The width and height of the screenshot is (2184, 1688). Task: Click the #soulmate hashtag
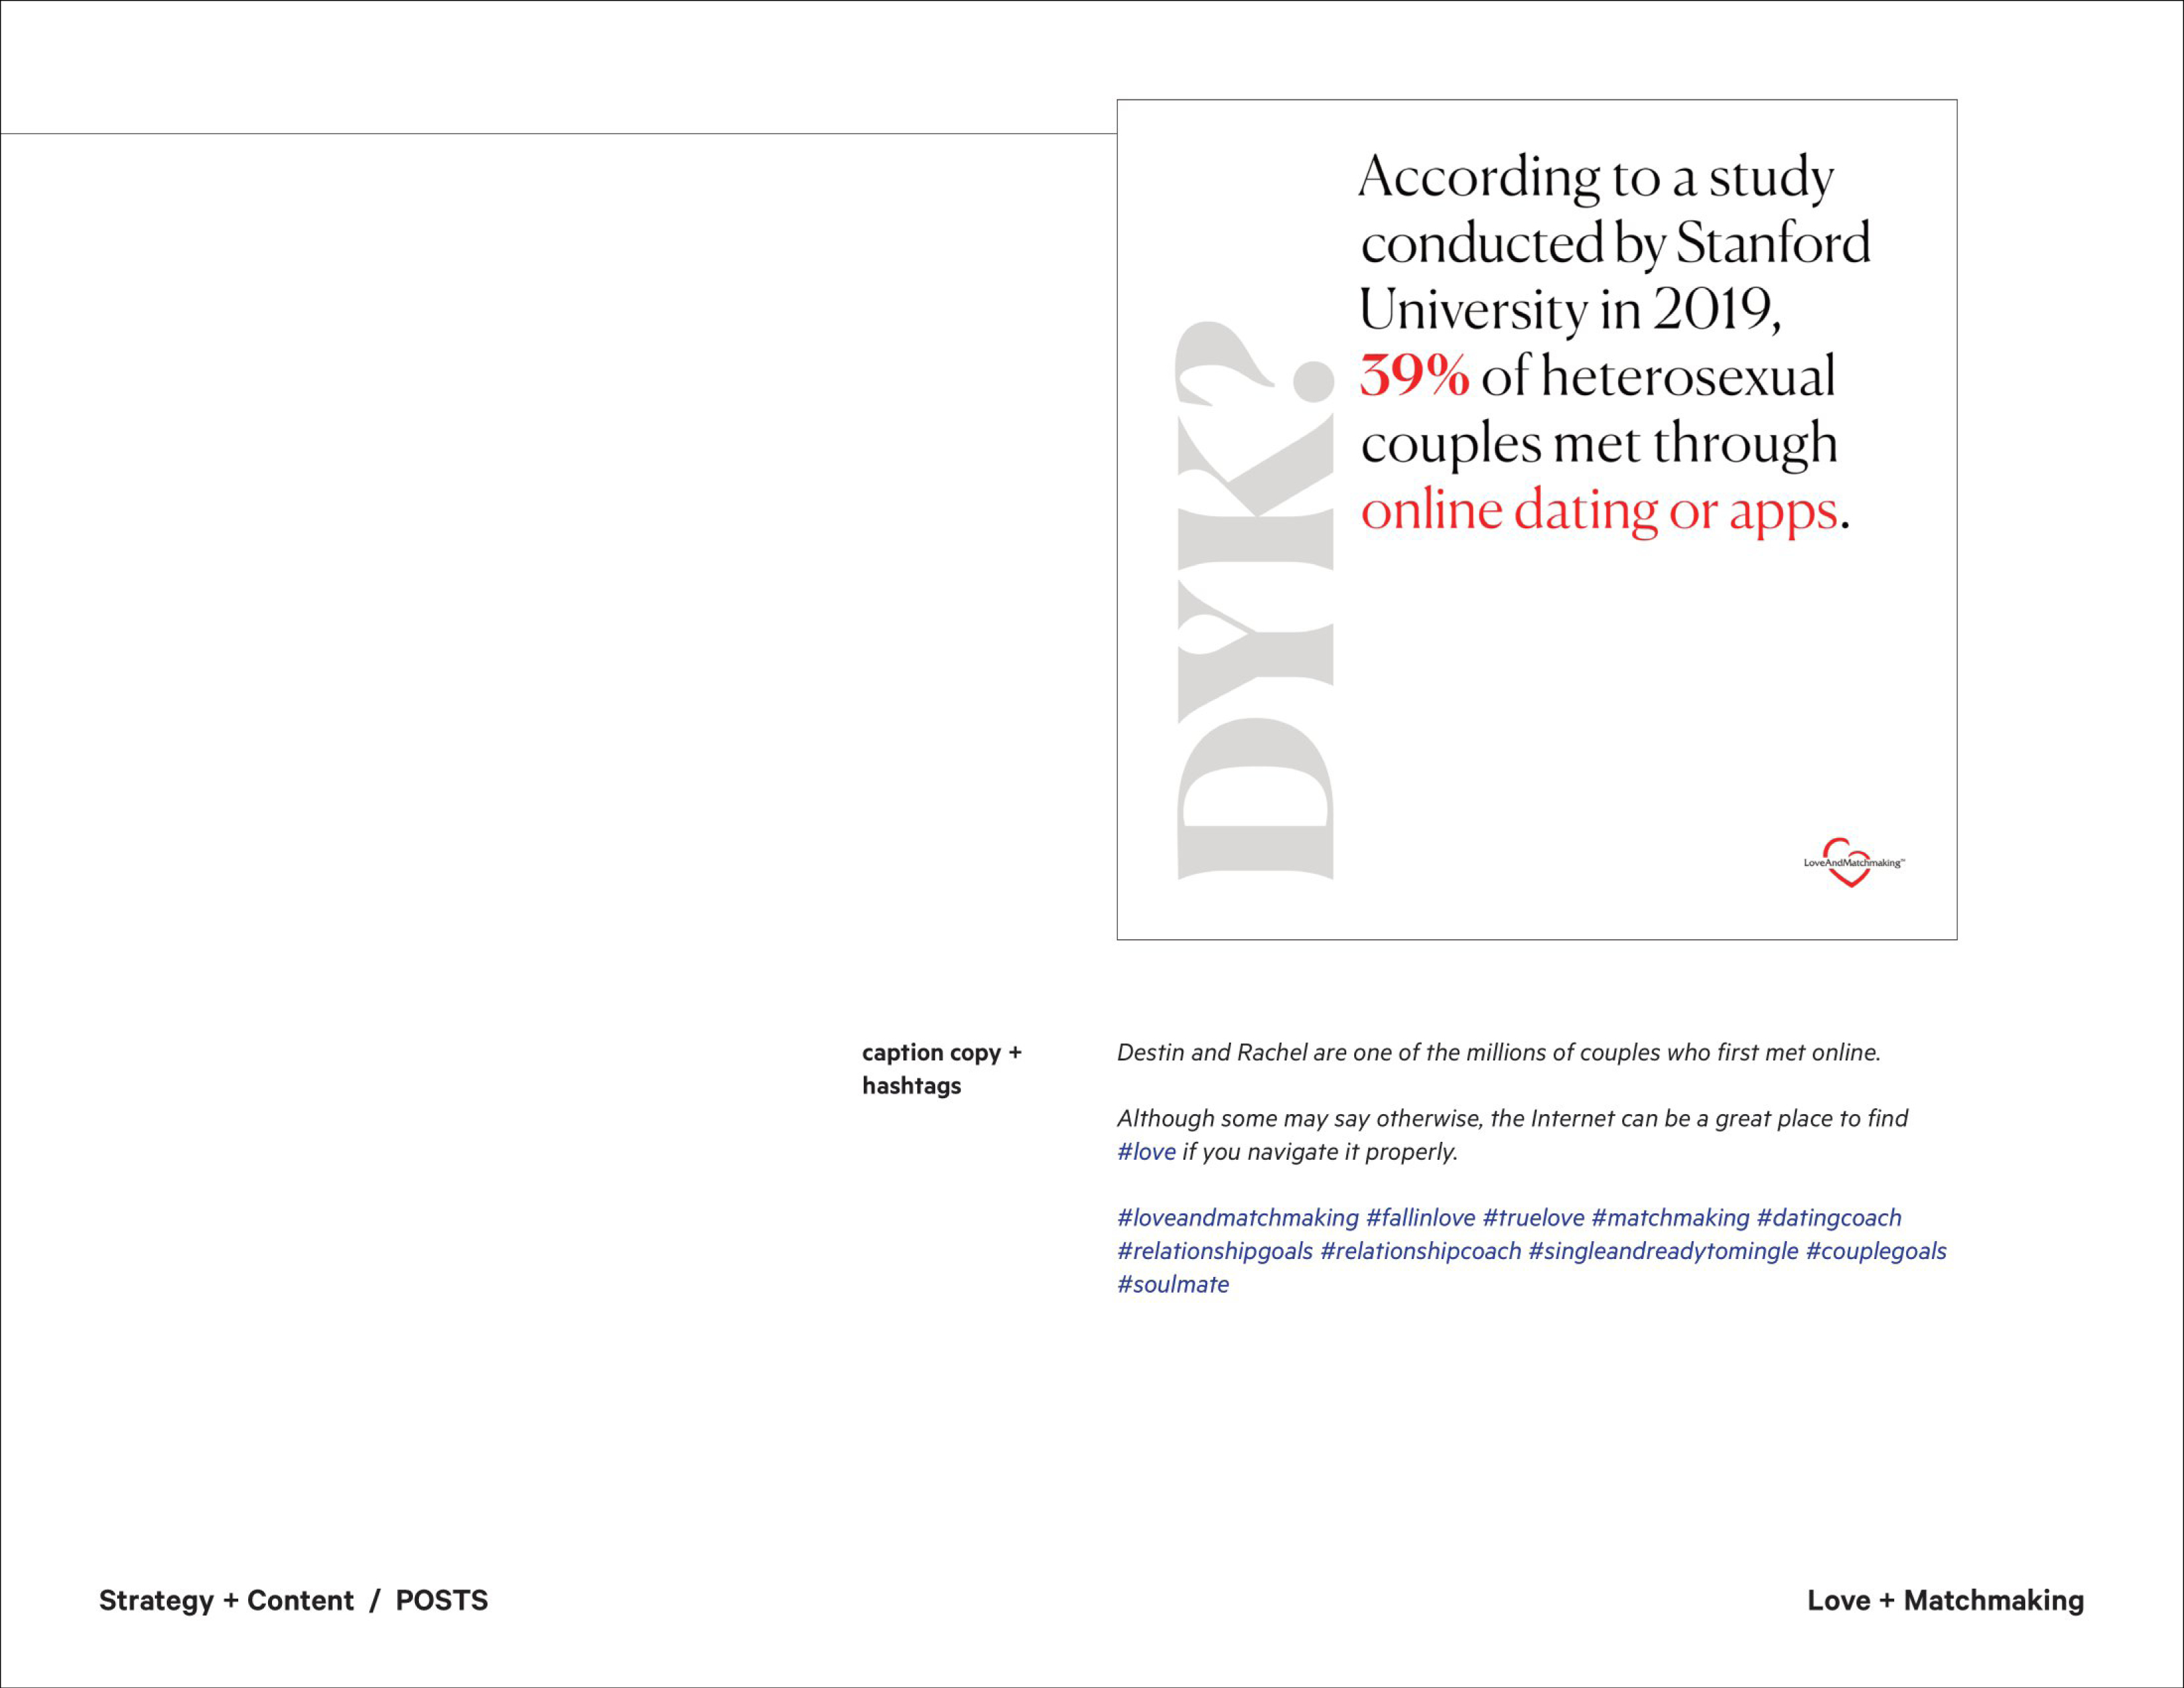click(x=1172, y=1284)
